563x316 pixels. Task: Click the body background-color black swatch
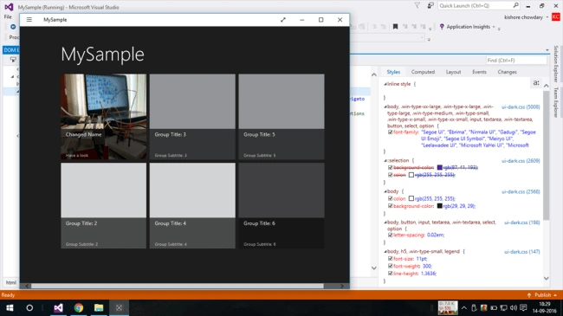439,206
